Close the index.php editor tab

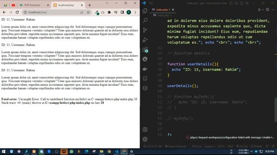[x=173, y=9]
